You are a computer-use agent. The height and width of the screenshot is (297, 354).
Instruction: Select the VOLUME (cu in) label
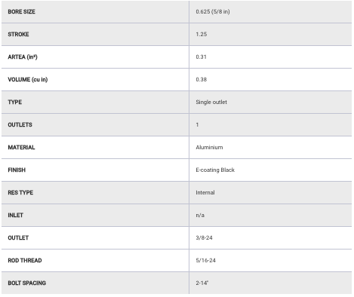point(28,80)
